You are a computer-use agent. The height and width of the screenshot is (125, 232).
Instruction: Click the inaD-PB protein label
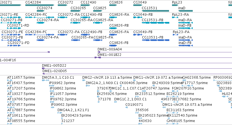click(185, 43)
